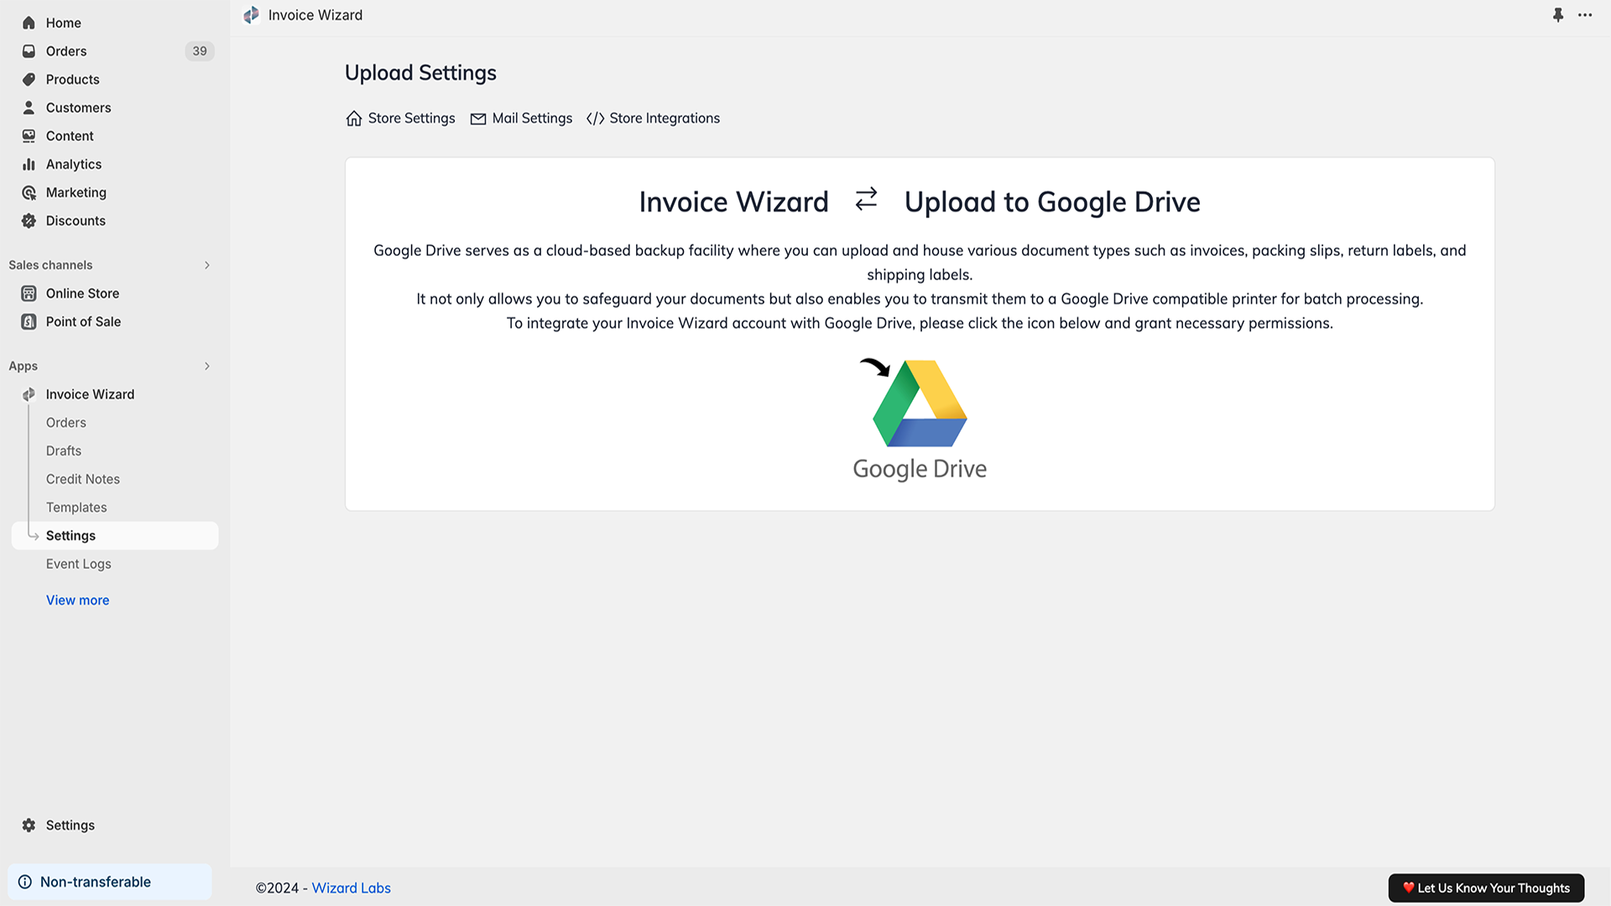Click the Mail Settings envelope icon
Image resolution: width=1611 pixels, height=906 pixels.
point(478,119)
